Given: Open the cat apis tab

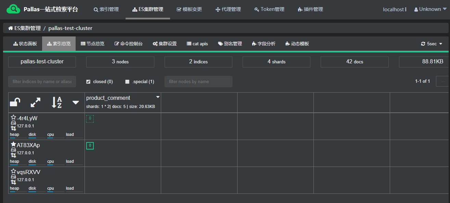Looking at the screenshot, I should click(197, 44).
